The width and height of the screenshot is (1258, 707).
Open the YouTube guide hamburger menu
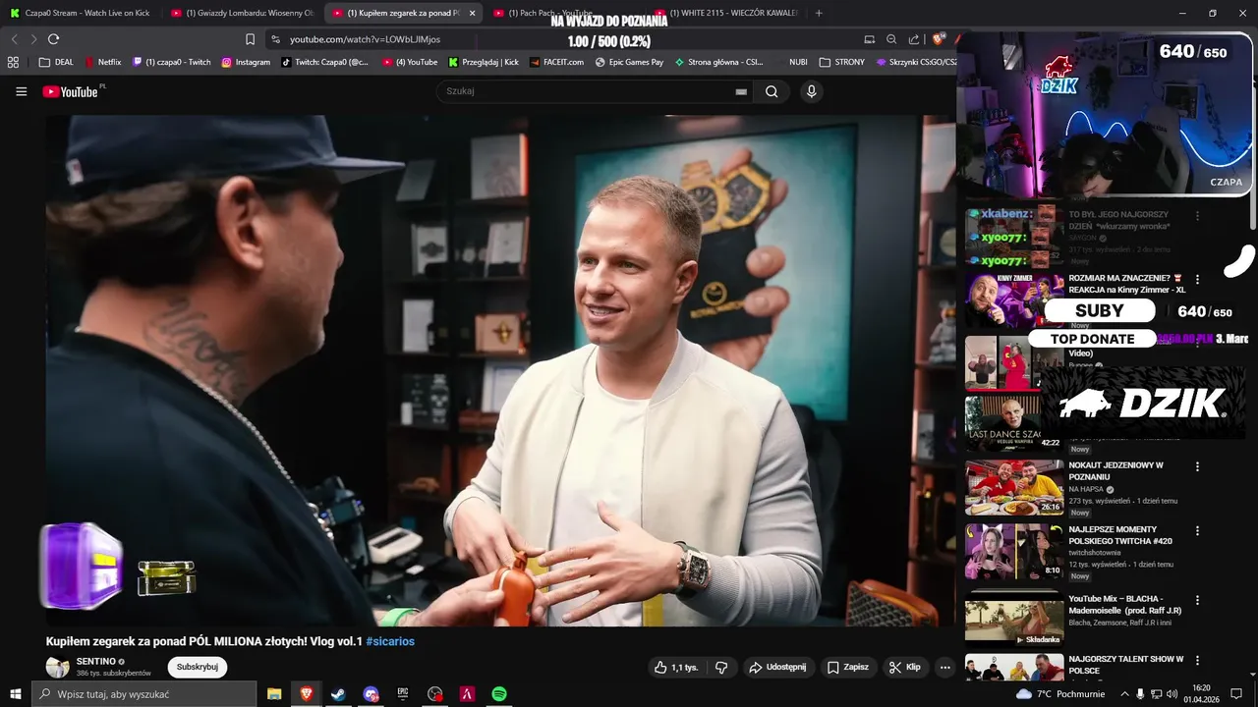[x=21, y=91]
